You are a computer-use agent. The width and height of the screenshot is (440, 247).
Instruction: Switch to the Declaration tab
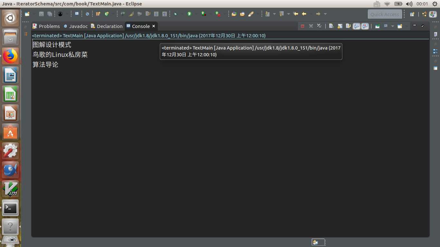pos(107,26)
